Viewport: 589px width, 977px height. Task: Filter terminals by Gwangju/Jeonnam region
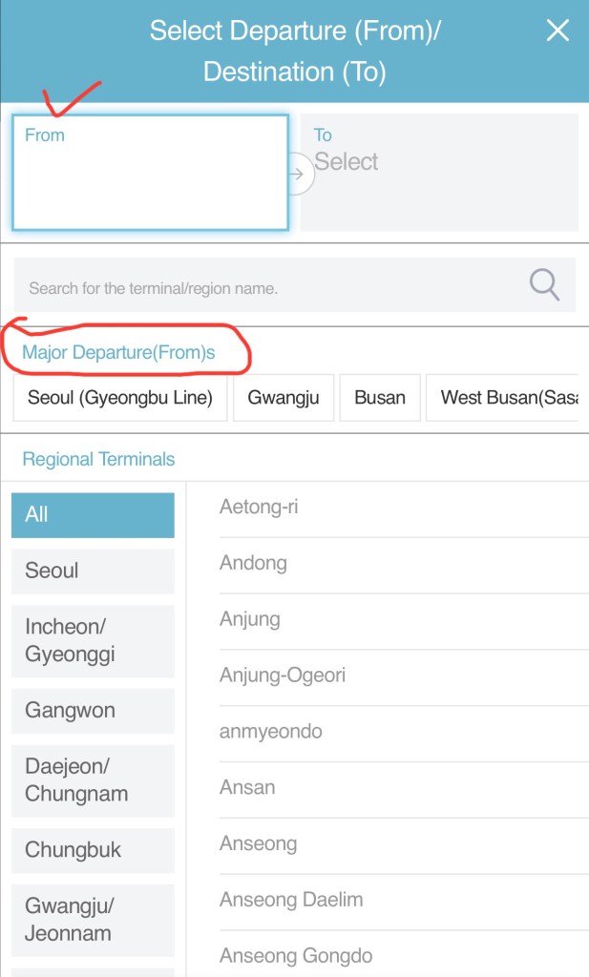pyautogui.click(x=93, y=920)
